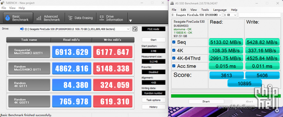Uncheck the 4K-64Thrd test checkbox

tap(174, 58)
